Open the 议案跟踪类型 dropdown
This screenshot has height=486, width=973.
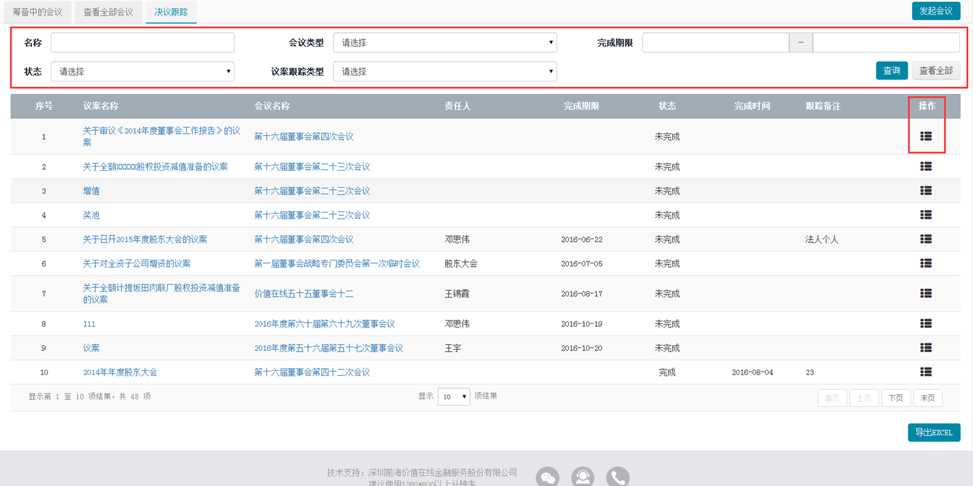point(445,71)
